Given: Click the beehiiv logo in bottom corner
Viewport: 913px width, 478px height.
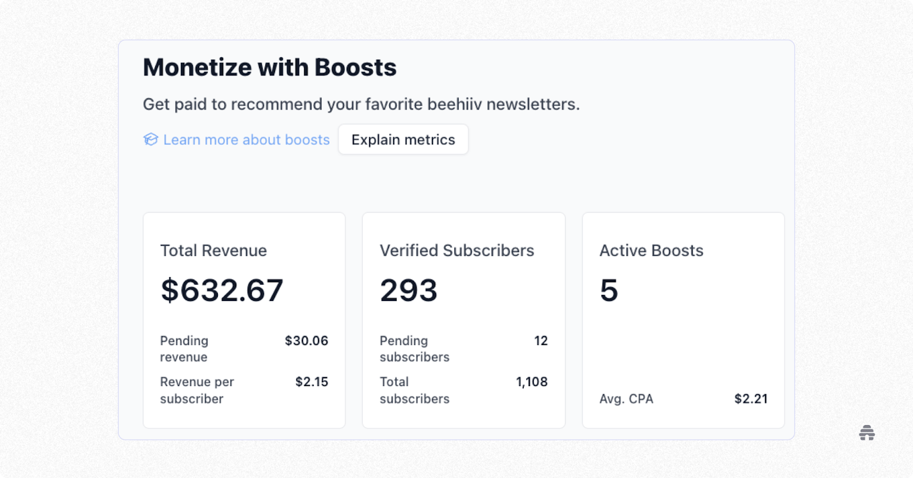Looking at the screenshot, I should coord(867,433).
